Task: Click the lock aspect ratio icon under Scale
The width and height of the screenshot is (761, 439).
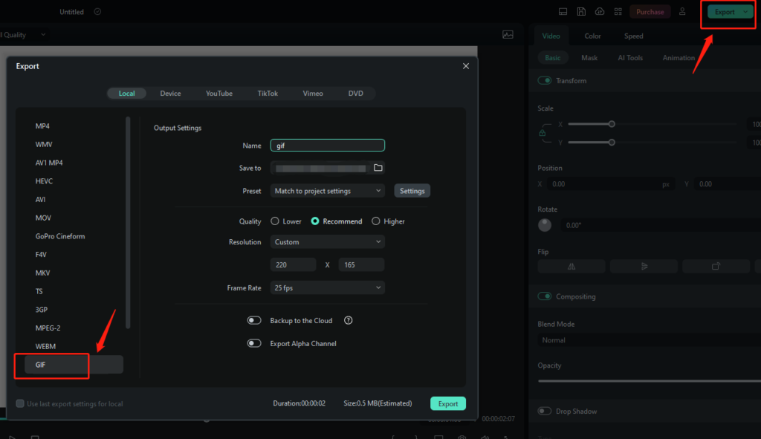Action: click(543, 131)
